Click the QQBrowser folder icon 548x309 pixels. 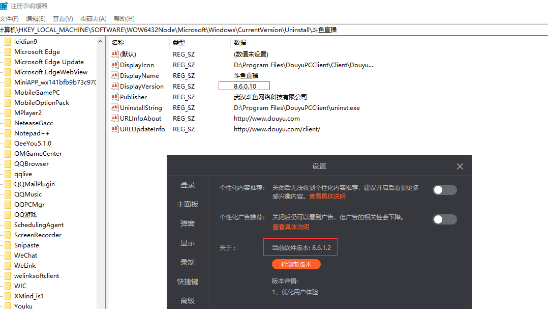pyautogui.click(x=8, y=164)
